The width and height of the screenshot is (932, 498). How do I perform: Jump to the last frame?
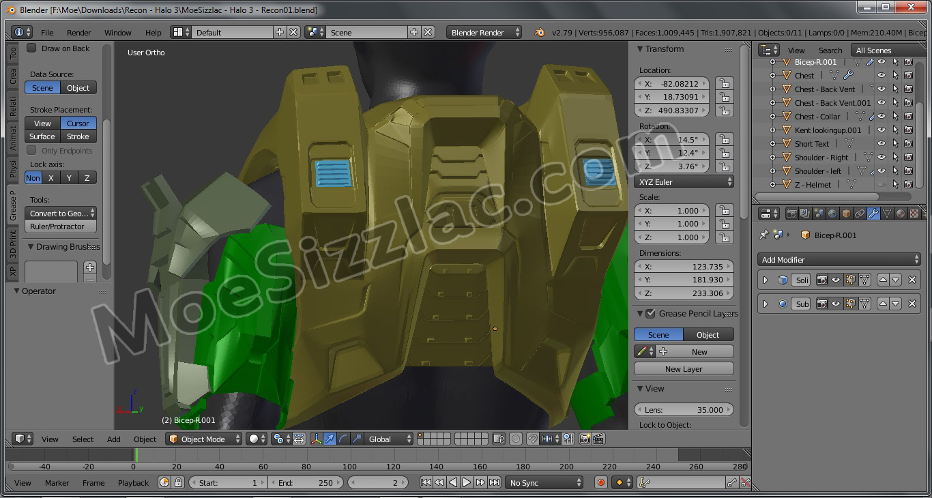point(494,483)
